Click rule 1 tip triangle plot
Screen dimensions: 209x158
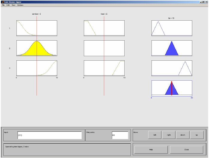click(172, 28)
